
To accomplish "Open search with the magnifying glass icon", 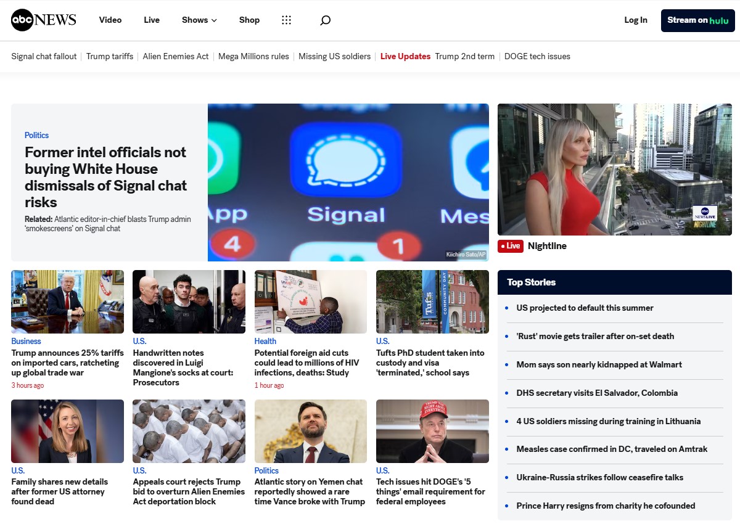I will coord(325,20).
